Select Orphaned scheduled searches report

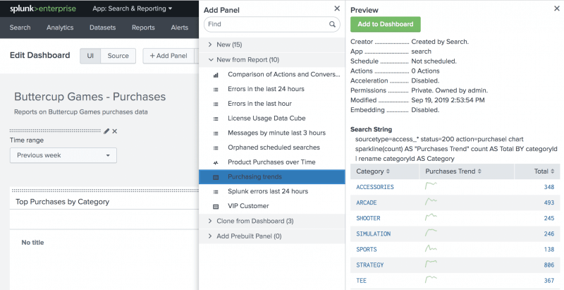click(274, 147)
